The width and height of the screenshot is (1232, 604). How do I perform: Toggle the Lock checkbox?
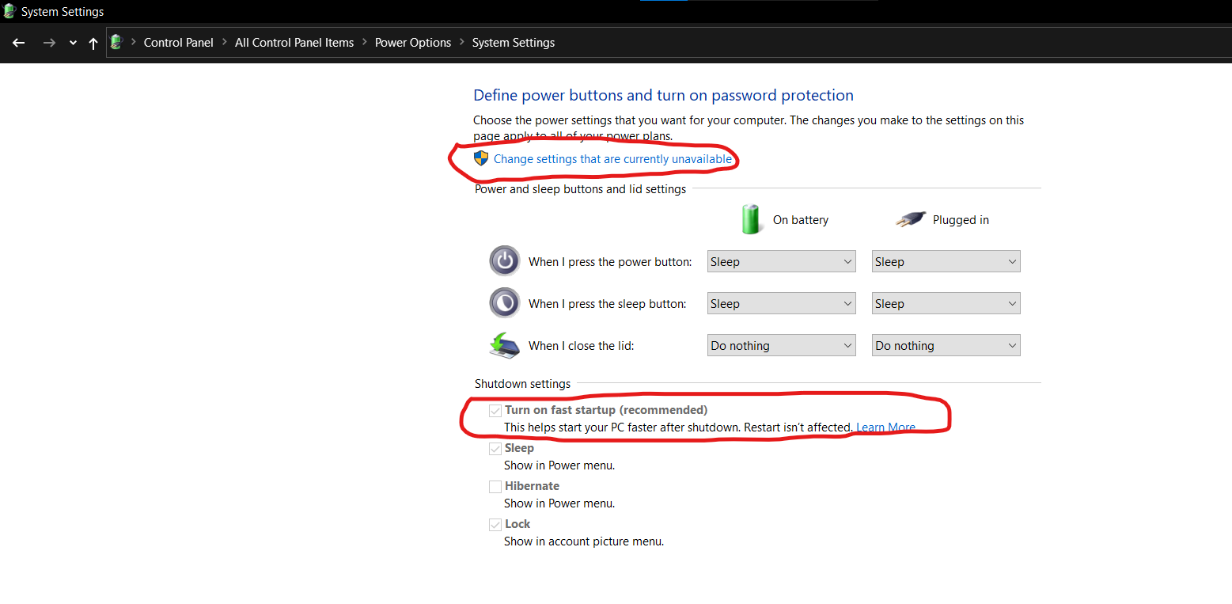coord(495,524)
